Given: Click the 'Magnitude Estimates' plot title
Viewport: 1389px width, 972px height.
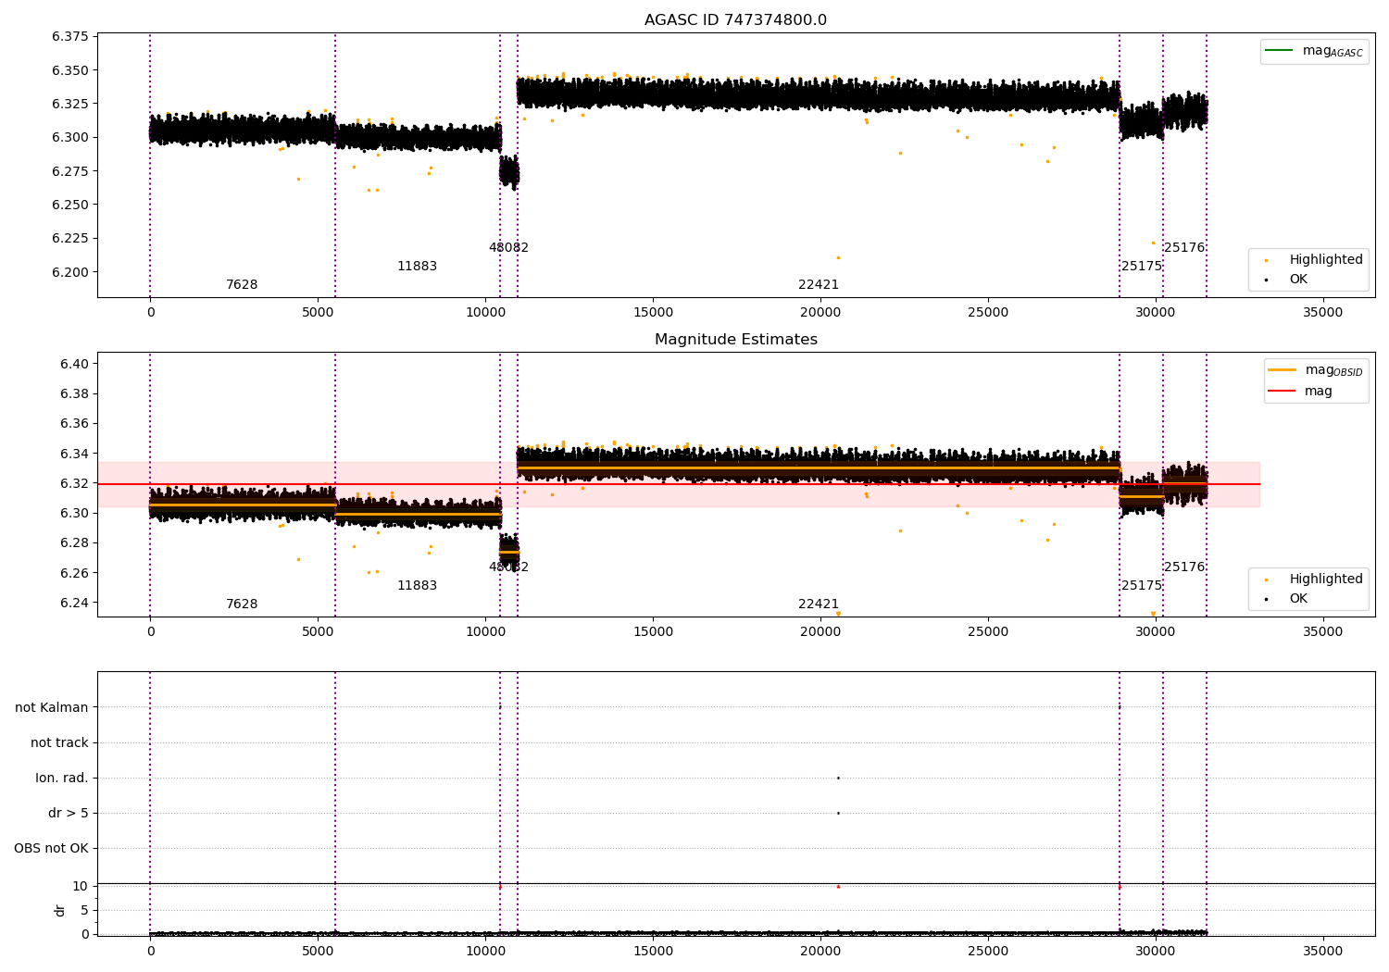Looking at the screenshot, I should [x=735, y=340].
